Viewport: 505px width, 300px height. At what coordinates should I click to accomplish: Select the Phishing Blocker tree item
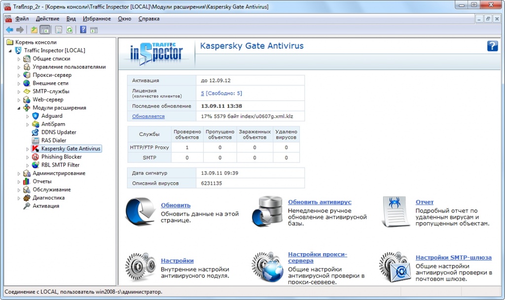tap(61, 157)
